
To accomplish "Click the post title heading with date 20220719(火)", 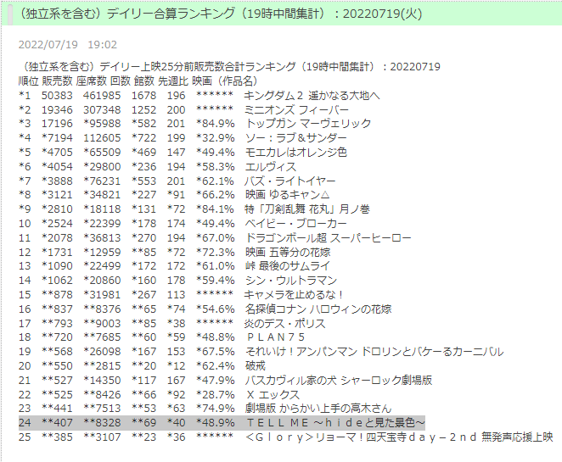I will (x=219, y=14).
